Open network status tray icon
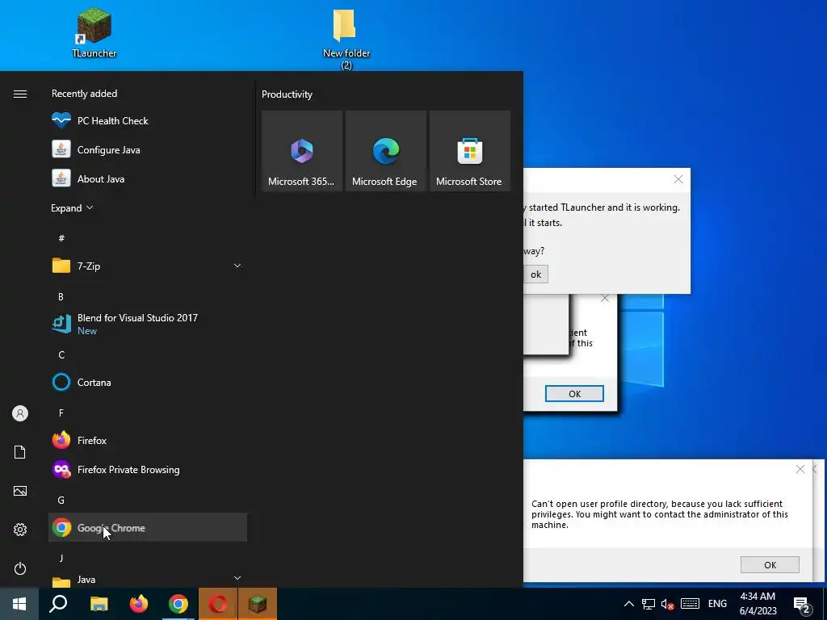Viewport: 827px width, 620px height. click(x=649, y=604)
